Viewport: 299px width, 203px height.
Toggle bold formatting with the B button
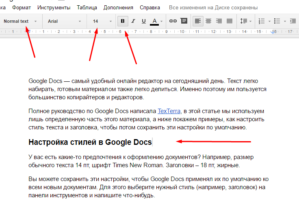click(123, 21)
